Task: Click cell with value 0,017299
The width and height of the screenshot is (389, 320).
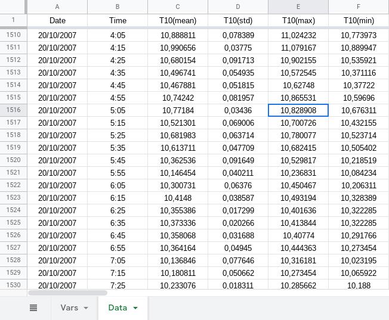Action: pos(238,210)
